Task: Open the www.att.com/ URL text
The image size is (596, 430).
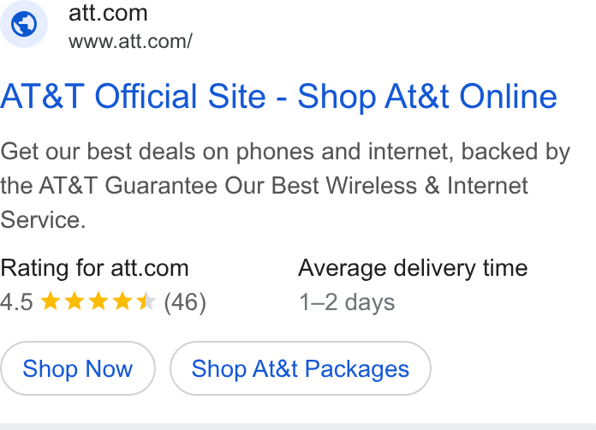Action: (130, 41)
